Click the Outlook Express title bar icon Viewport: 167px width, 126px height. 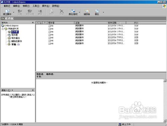pyautogui.click(x=2, y=2)
